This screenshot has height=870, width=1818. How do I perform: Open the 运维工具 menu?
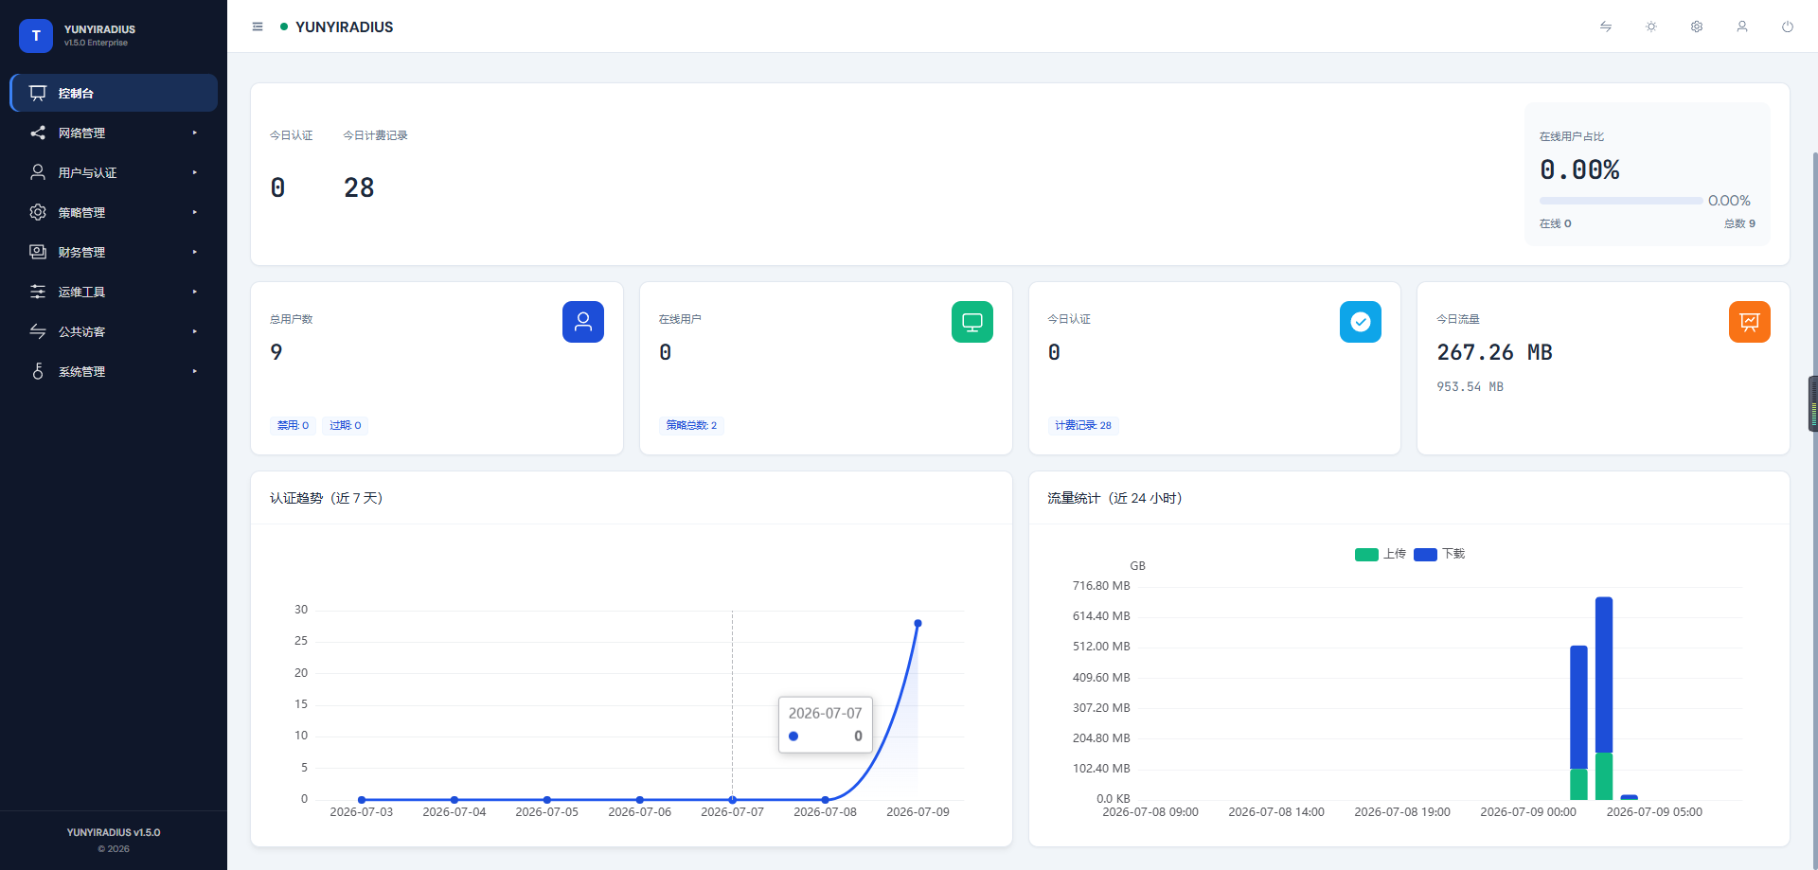point(114,292)
